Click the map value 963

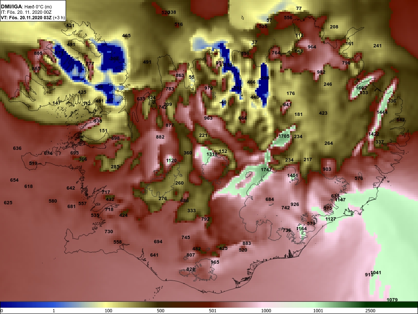[208, 118]
